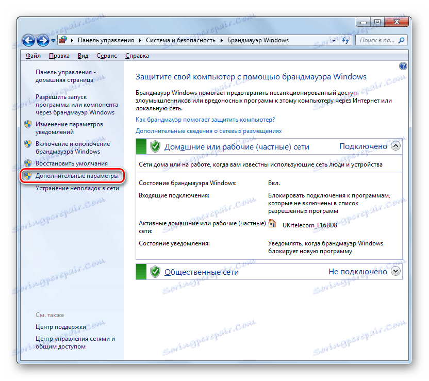The height and width of the screenshot is (381, 429).
Task: Click shield icon beside Дополнительные параметры
Action: 28,176
